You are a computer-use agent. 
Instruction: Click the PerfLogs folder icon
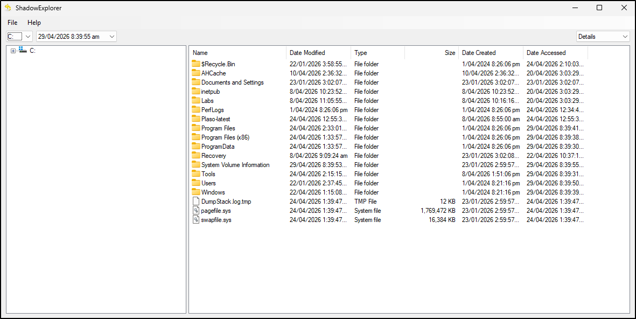coord(196,109)
